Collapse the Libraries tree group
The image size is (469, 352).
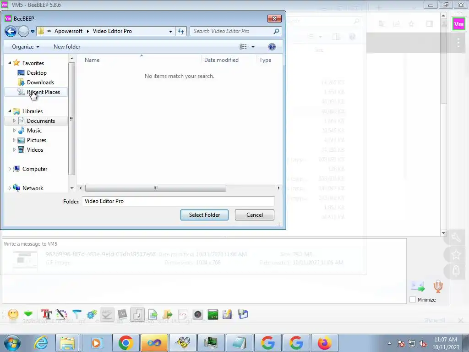[10, 111]
